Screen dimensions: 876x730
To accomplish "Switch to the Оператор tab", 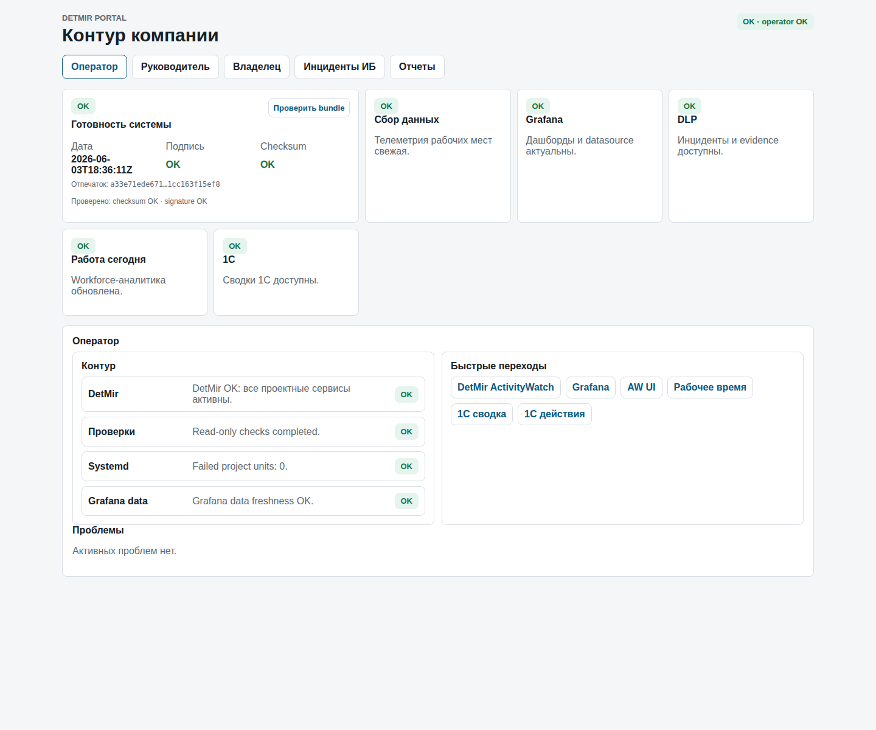I will coord(94,67).
